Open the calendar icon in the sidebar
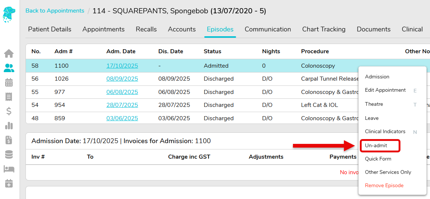Screen dimensions: 430x199 pyautogui.click(x=9, y=82)
